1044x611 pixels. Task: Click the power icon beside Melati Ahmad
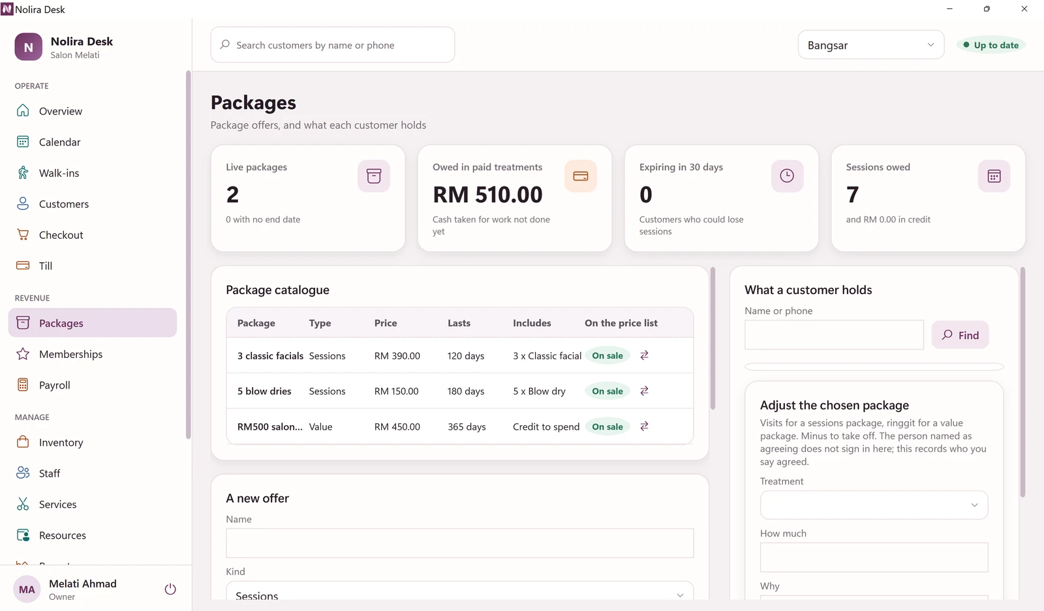(170, 589)
